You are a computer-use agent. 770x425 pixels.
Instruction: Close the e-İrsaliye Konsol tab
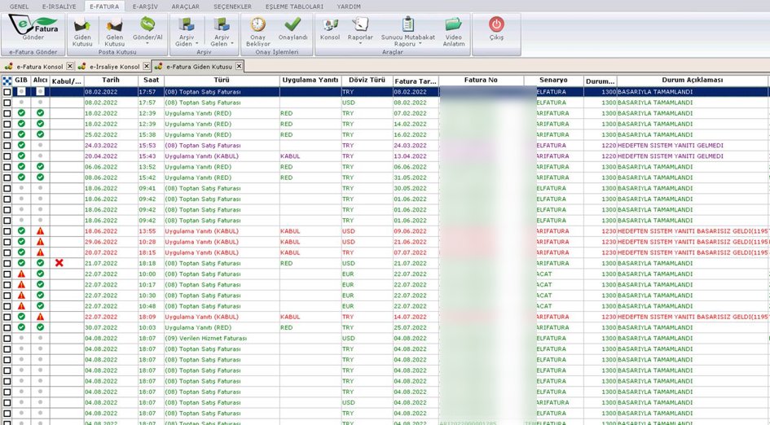[x=147, y=66]
